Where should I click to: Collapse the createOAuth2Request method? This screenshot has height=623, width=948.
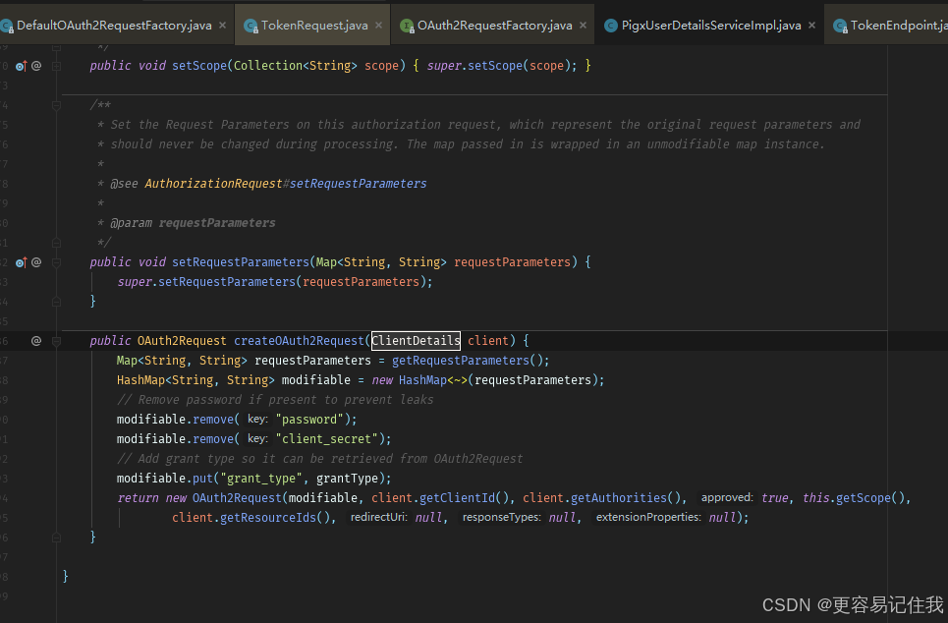click(56, 341)
